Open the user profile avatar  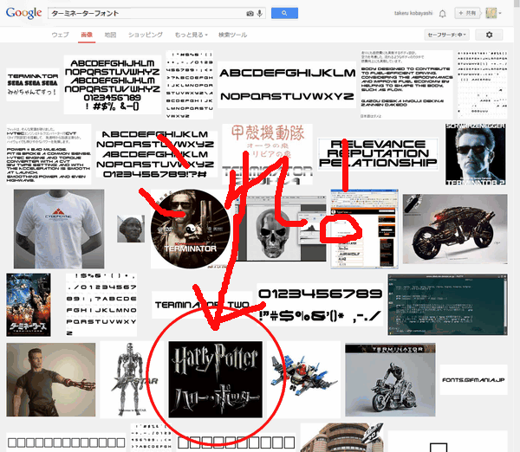point(491,13)
